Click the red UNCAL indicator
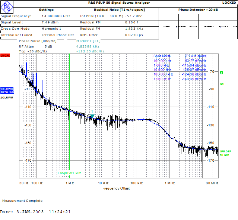Screen dimensions: 238x220 5,55
